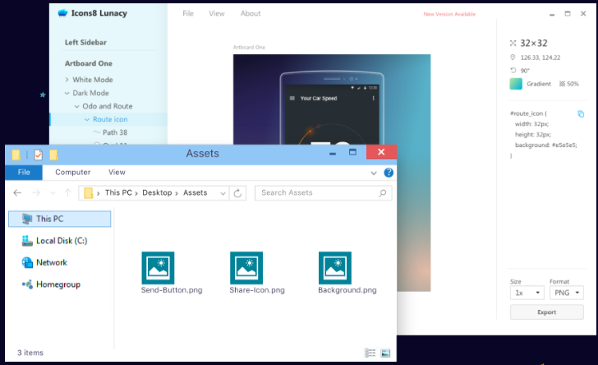Select Background.png file
This screenshot has height=365, width=598.
tap(347, 273)
